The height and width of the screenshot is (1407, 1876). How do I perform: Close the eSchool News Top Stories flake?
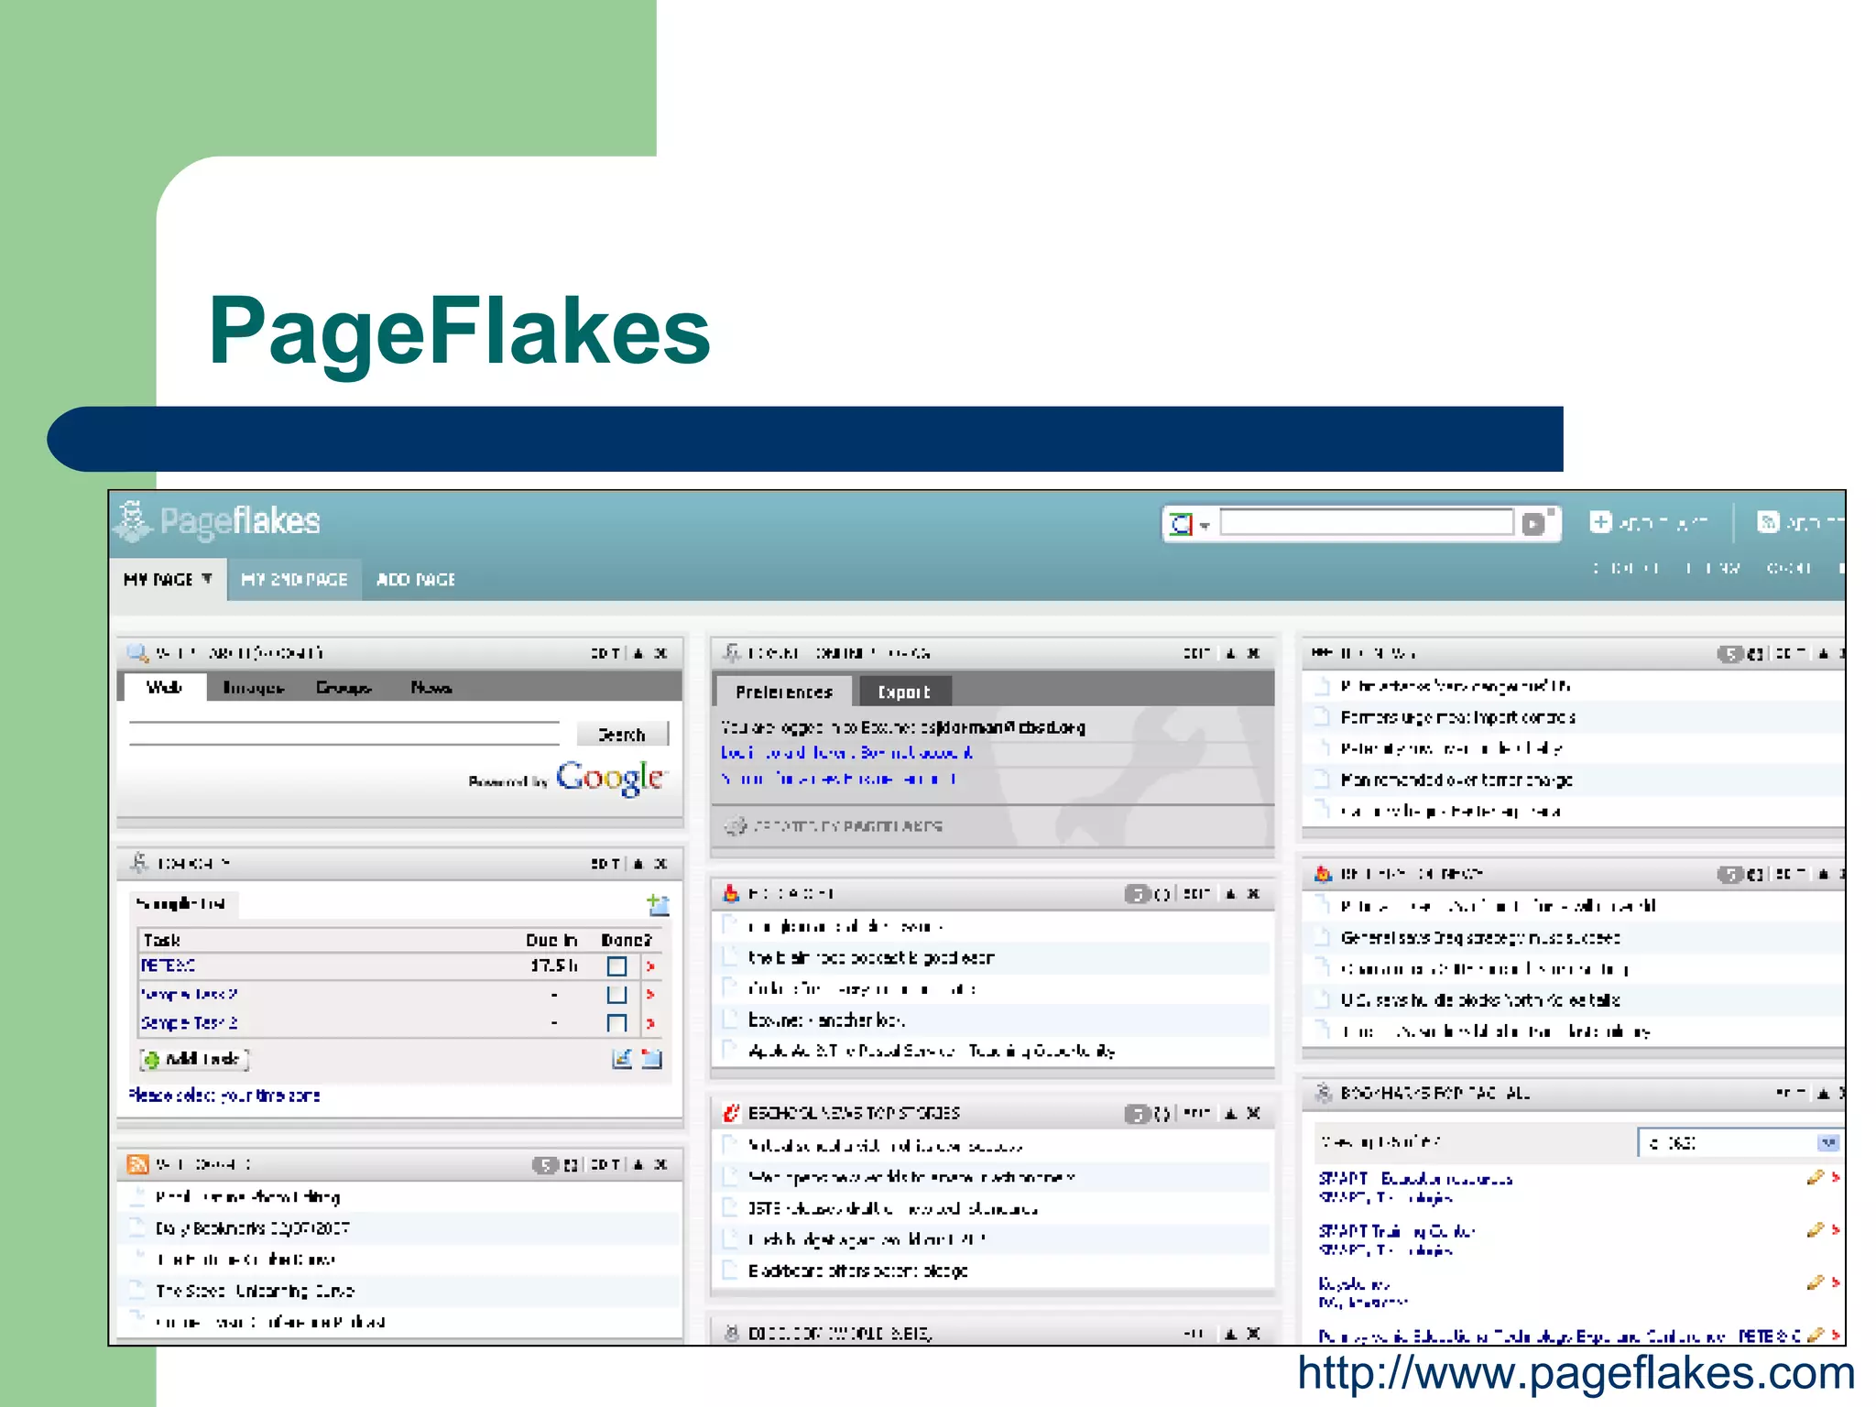(1254, 1113)
